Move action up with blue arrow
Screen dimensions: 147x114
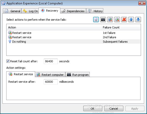click(x=131, y=20)
